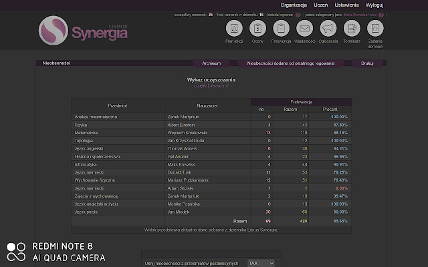The height and width of the screenshot is (267, 428).
Task: Select the Język polski subject cell
Action: click(x=118, y=212)
